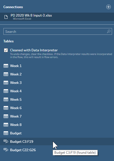Click the search magnifier icon
This screenshot has width=114, height=161.
click(x=109, y=31)
